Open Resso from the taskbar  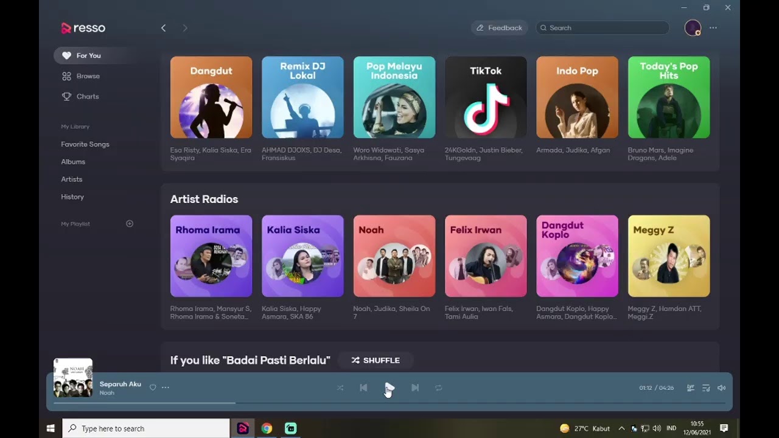point(243,428)
